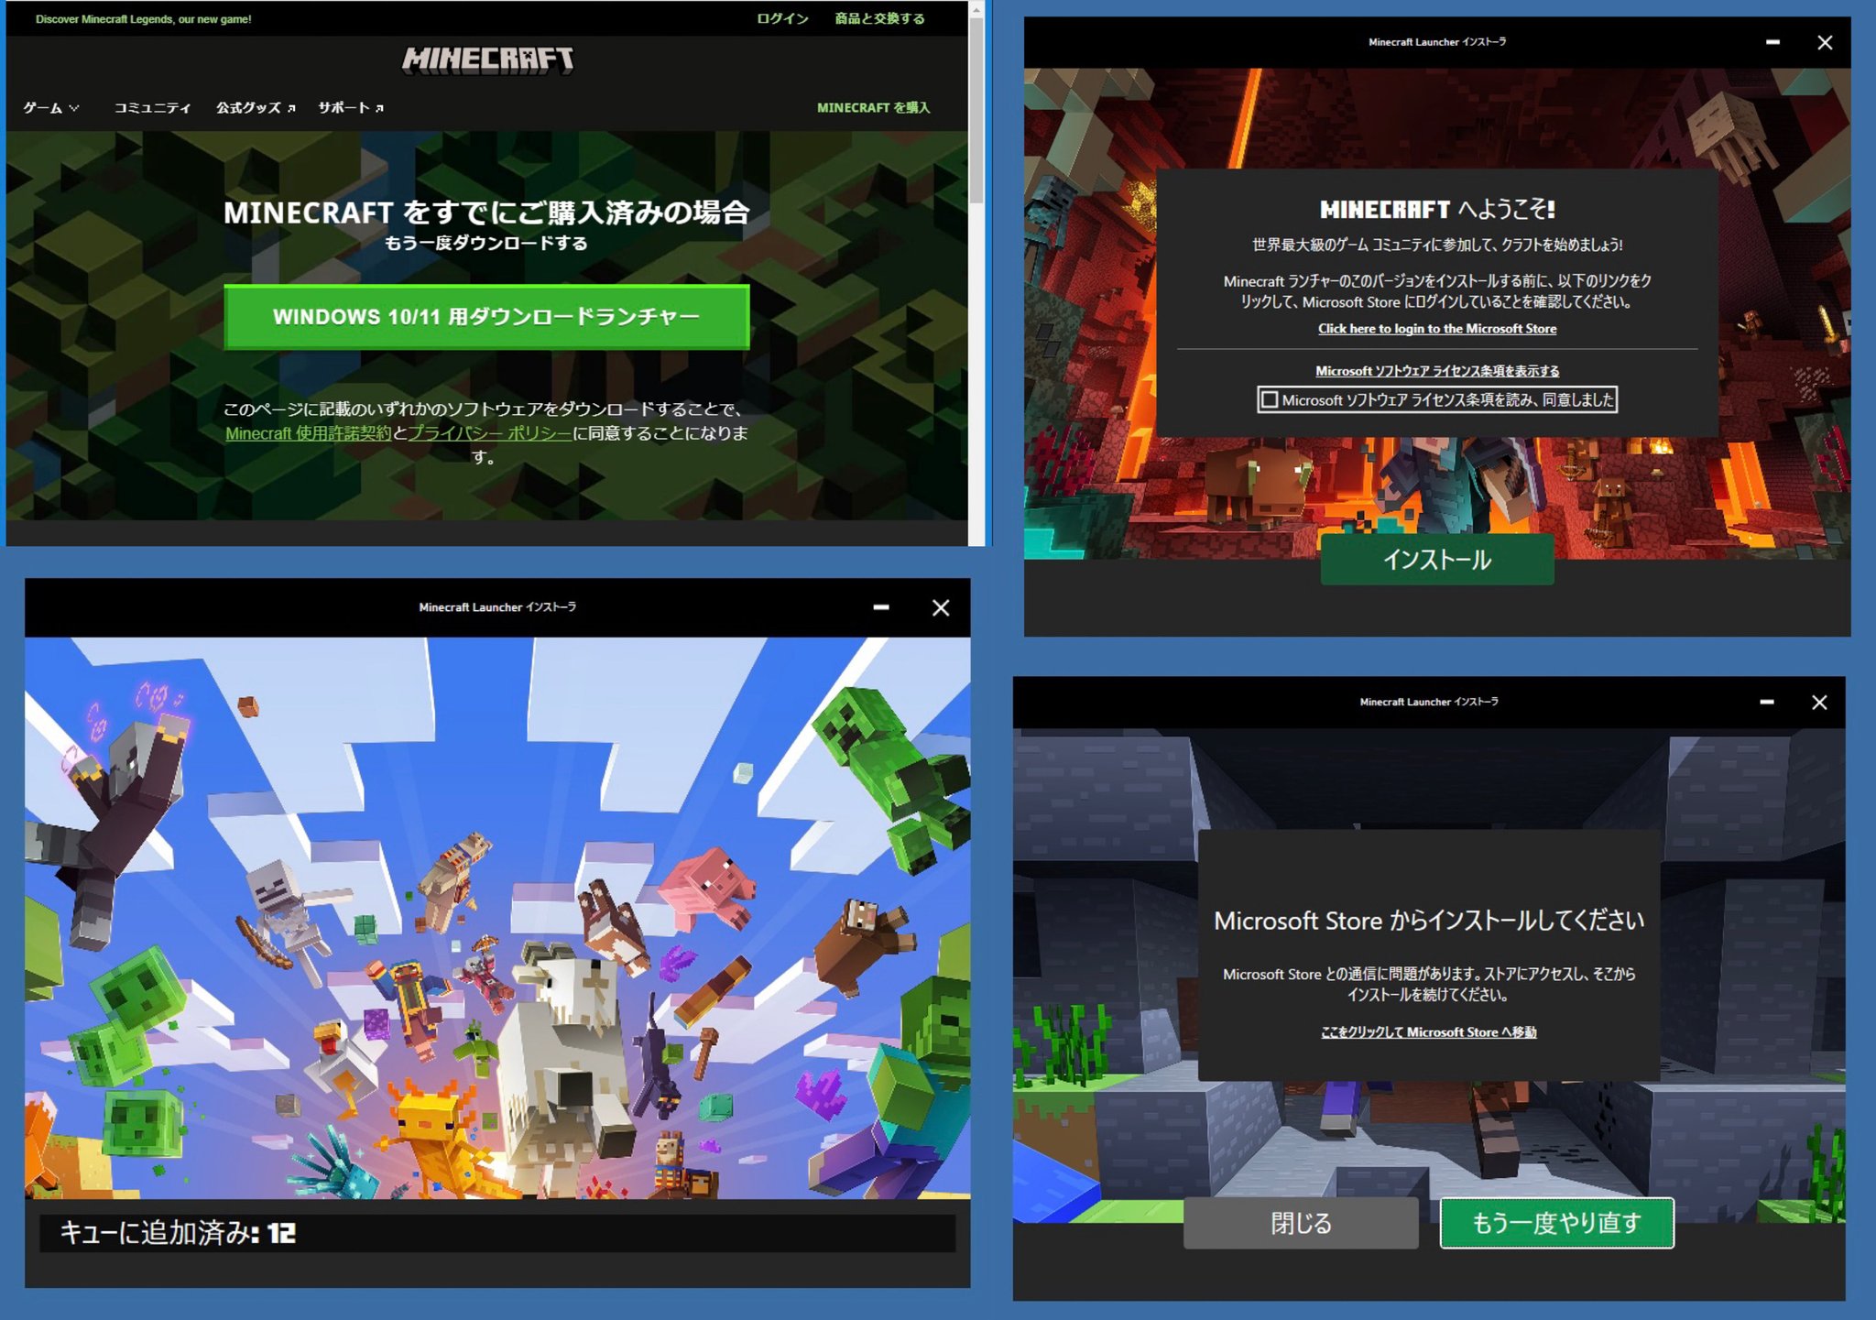Check the ライセンス条項を読み、同意しました checkbox

point(1270,399)
